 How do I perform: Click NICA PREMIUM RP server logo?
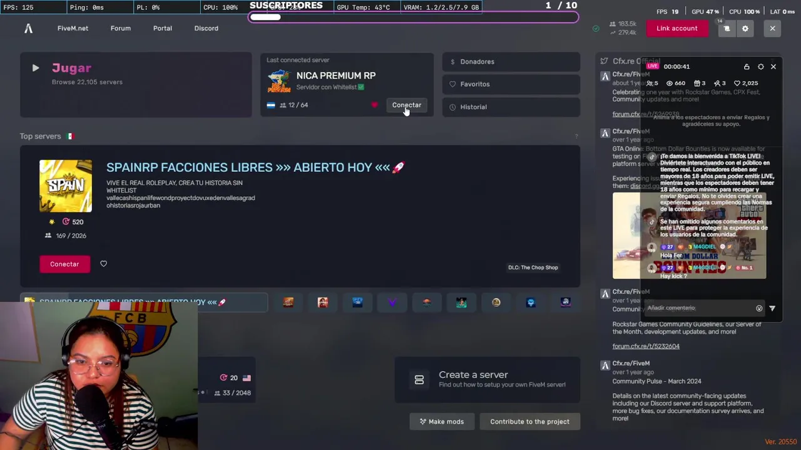(279, 81)
